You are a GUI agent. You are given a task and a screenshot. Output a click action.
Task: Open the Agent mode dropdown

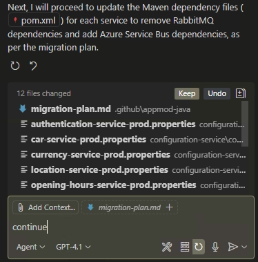pyautogui.click(x=31, y=247)
